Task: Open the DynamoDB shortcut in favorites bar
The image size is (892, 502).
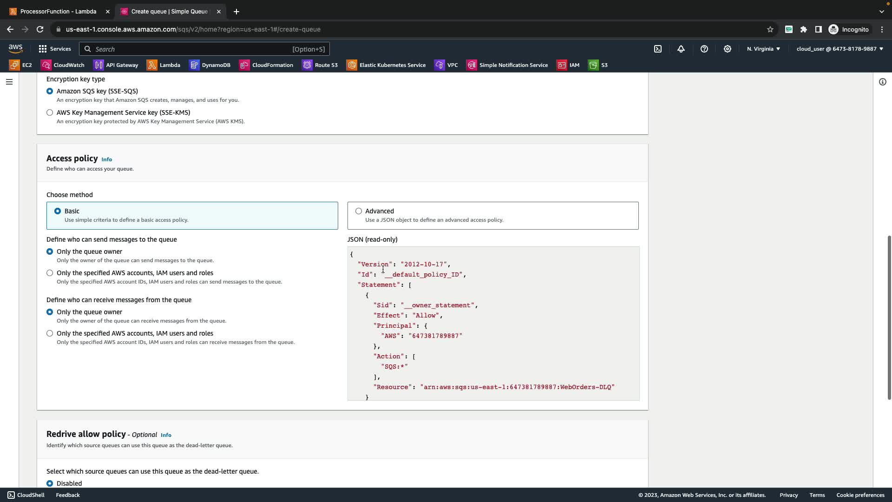Action: [x=210, y=65]
